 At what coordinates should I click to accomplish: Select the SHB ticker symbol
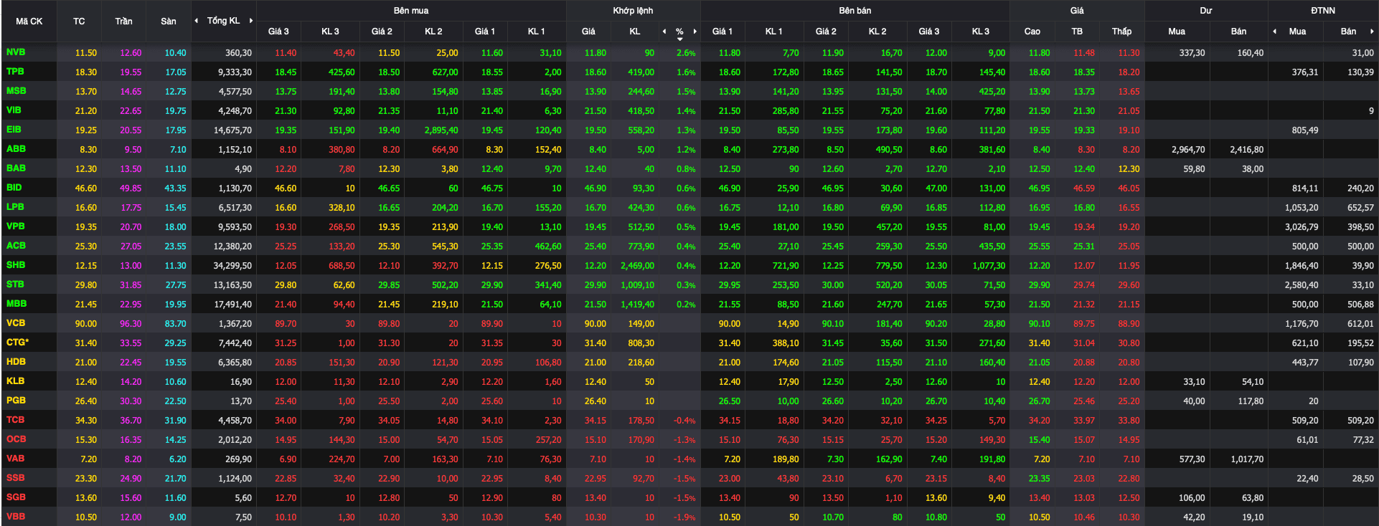[16, 265]
